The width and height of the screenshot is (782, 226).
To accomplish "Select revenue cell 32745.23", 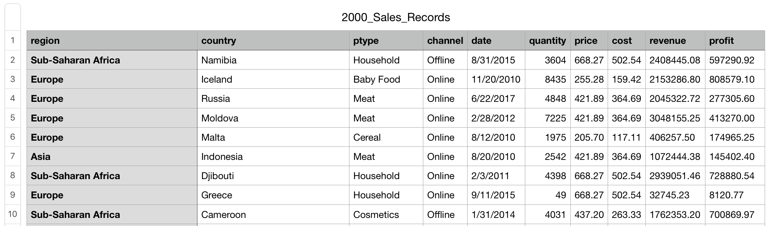I will [675, 195].
